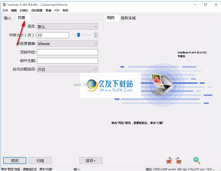Maximize the VueScan window

205,5
